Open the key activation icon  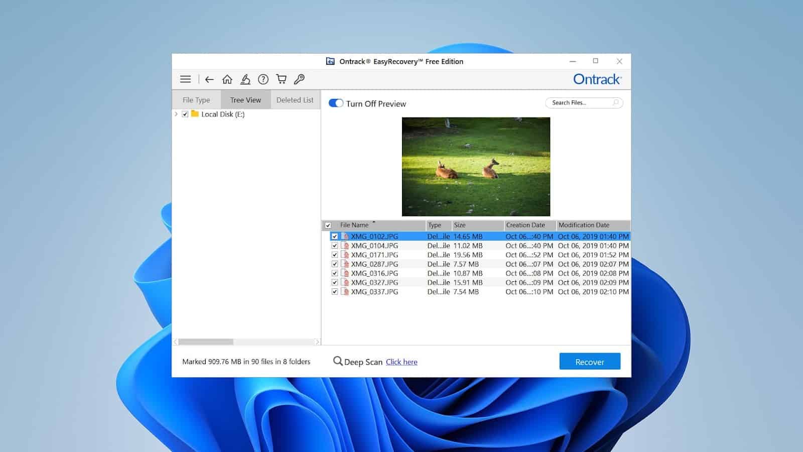tap(299, 79)
